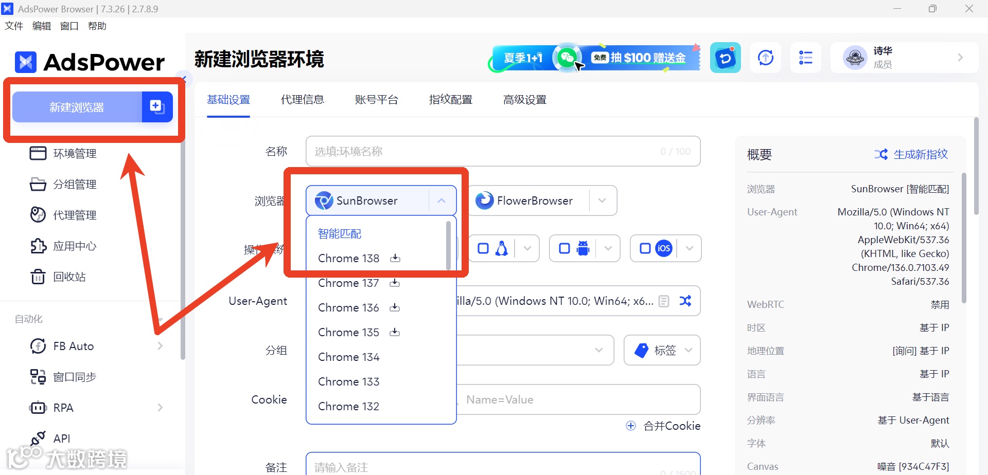
Task: Click the AdsPower logo
Action: [90, 62]
